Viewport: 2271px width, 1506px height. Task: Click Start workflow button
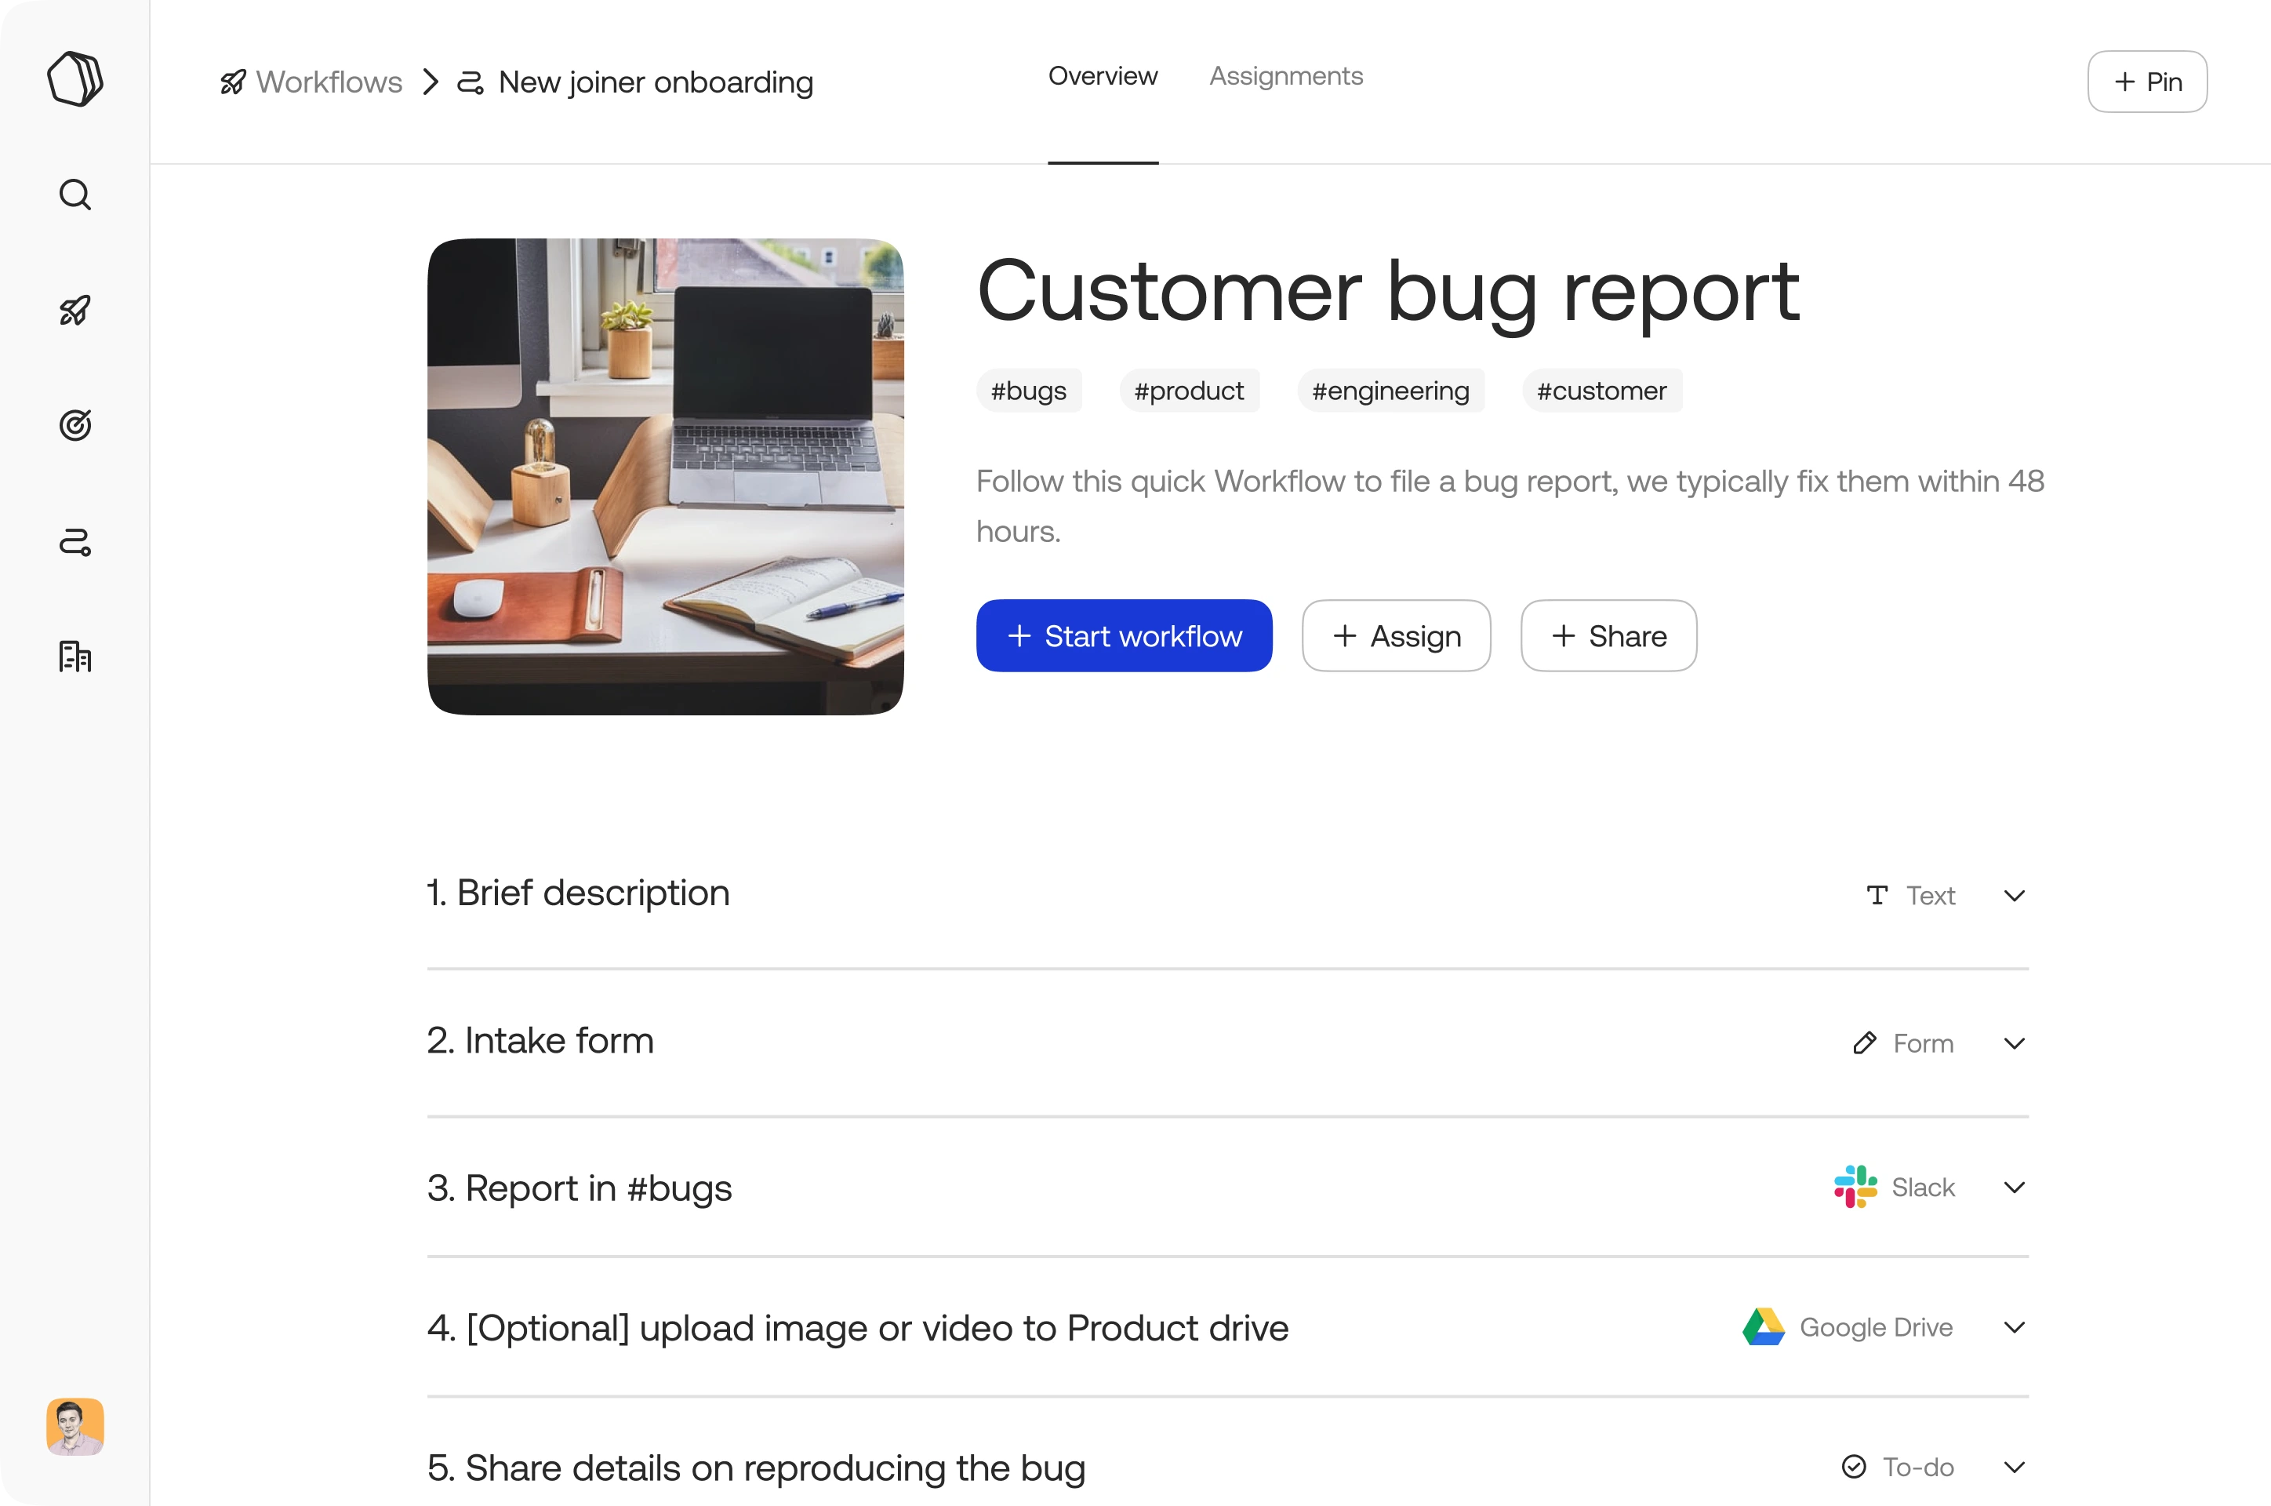pyautogui.click(x=1124, y=636)
